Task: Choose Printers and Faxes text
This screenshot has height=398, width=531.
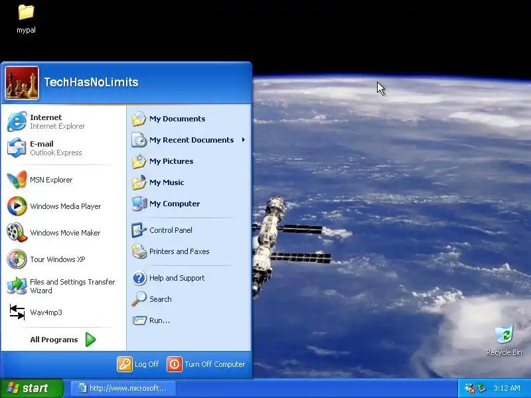Action: pos(179,251)
